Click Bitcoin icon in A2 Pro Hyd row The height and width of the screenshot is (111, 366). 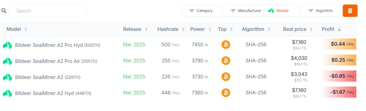click(x=226, y=45)
